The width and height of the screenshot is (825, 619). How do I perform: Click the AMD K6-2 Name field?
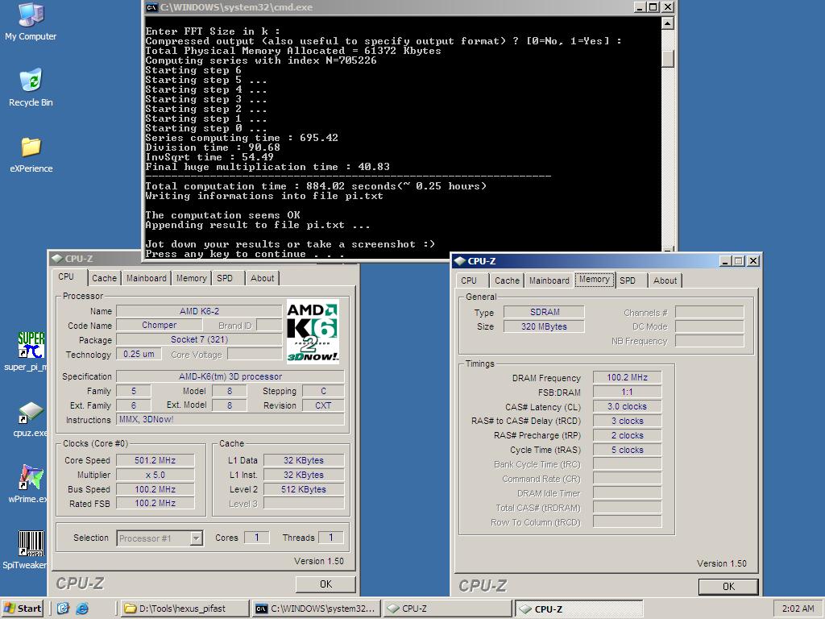click(199, 311)
